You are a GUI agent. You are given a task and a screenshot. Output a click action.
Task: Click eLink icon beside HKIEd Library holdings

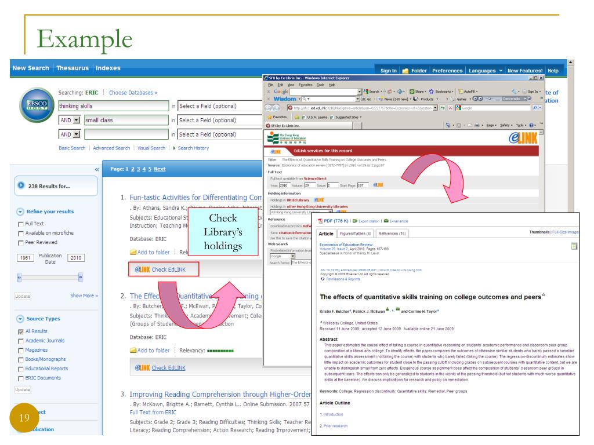coord(318,200)
